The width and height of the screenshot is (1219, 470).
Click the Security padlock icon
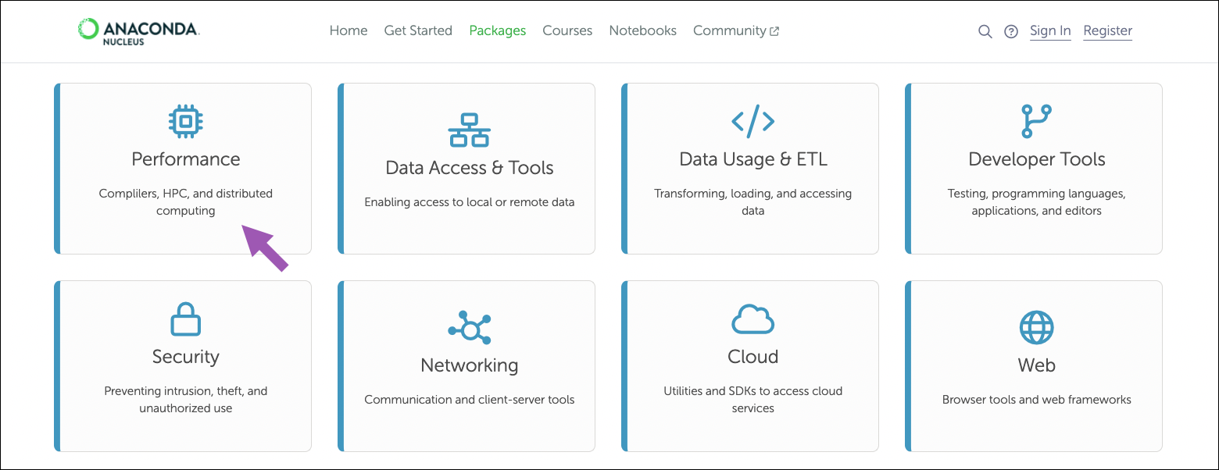coord(186,319)
